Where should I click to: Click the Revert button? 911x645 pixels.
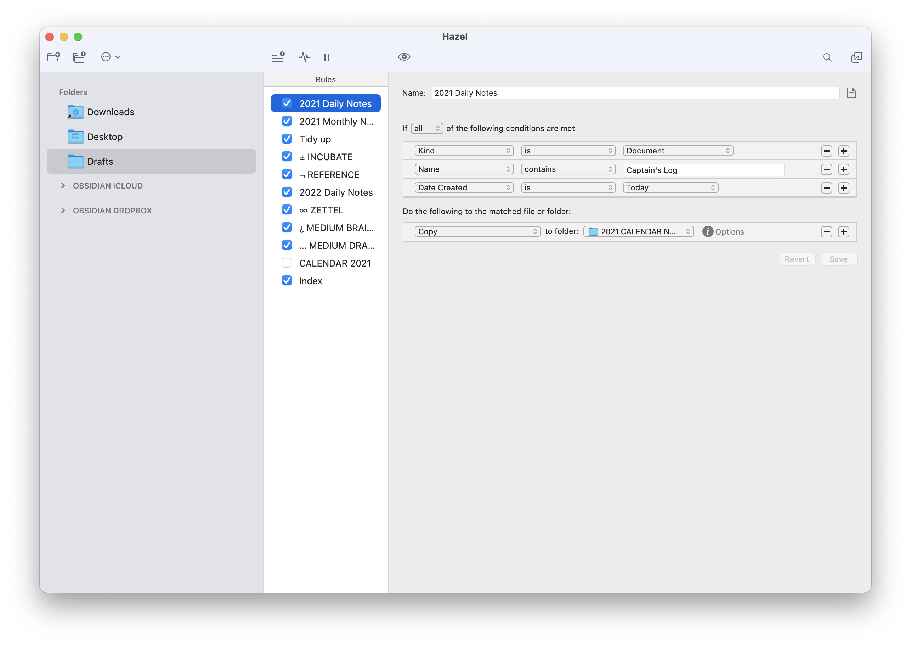pyautogui.click(x=797, y=259)
